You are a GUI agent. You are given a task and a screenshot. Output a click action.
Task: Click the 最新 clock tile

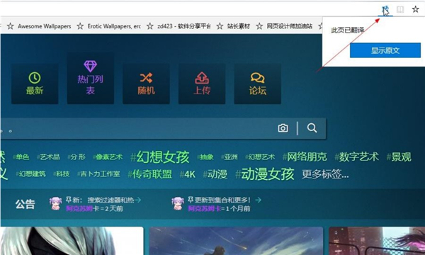pyautogui.click(x=35, y=84)
